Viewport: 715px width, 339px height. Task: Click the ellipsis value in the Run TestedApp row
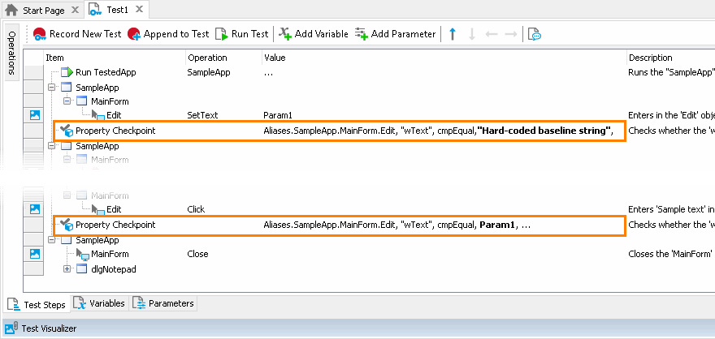pos(268,72)
